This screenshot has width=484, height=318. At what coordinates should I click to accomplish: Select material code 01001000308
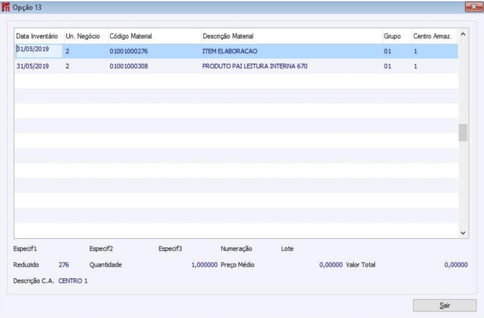129,66
